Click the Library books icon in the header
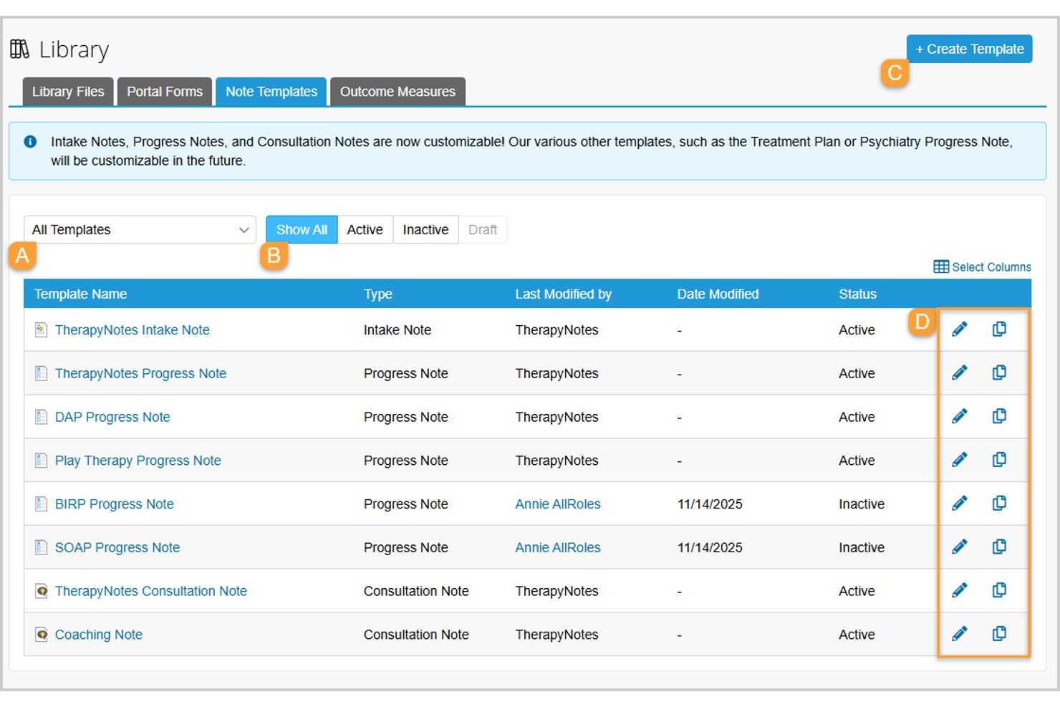The image size is (1060, 707). pyautogui.click(x=20, y=49)
